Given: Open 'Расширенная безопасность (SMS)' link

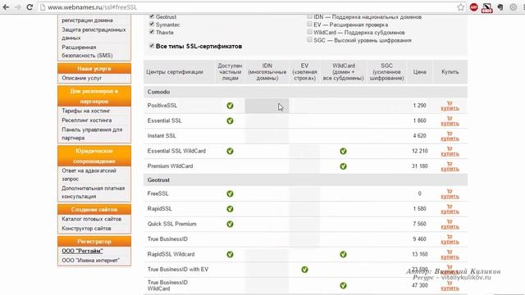Looking at the screenshot, I should coord(88,51).
